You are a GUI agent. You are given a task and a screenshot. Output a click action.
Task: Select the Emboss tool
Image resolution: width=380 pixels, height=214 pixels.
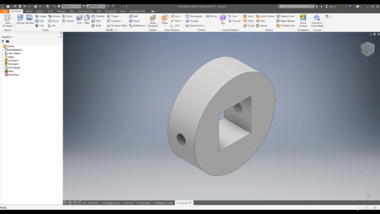coord(54,16)
